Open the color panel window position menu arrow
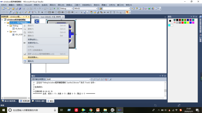 tap(191, 17)
